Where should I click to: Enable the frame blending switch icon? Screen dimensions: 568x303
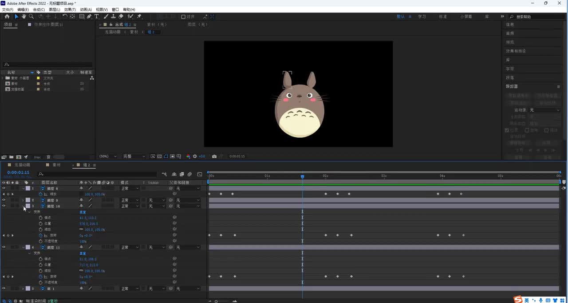click(182, 174)
